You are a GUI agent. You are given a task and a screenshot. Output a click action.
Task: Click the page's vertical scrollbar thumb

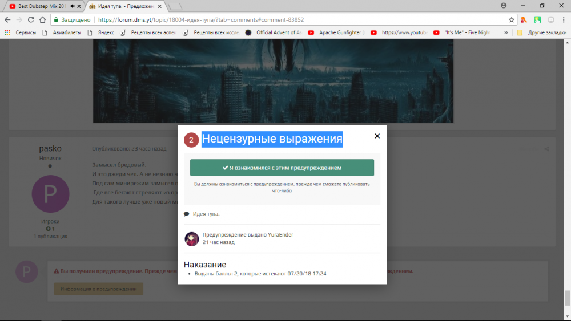(566, 298)
